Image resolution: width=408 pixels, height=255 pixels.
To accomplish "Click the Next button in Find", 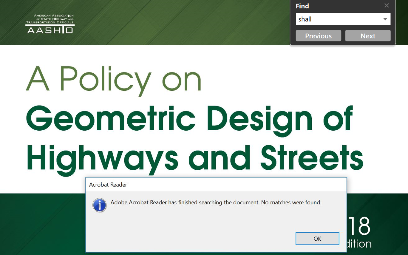I will [368, 36].
